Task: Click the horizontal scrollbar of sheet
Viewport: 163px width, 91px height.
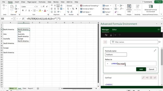Action: (x=77, y=88)
